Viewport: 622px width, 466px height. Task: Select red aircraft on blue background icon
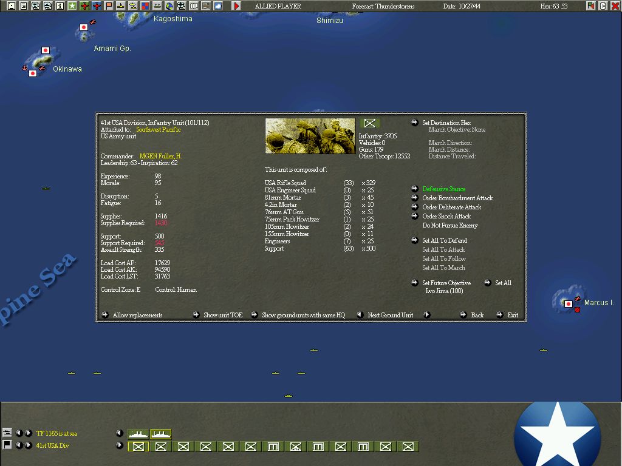point(97,6)
